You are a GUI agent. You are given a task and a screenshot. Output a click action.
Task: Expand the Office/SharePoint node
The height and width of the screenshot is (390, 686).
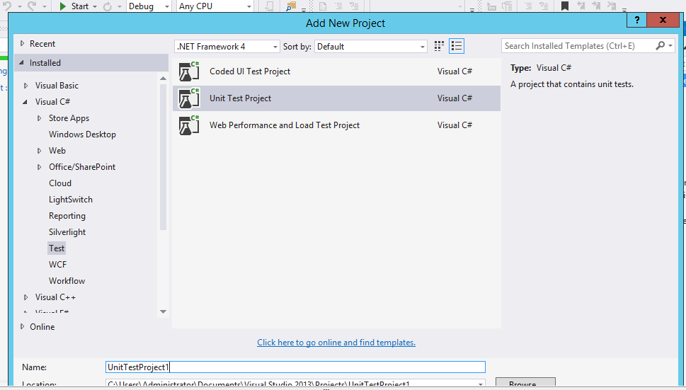click(x=40, y=166)
